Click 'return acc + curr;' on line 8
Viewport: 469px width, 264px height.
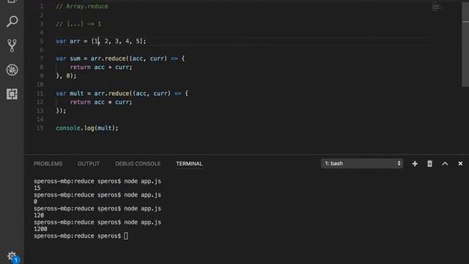[101, 67]
